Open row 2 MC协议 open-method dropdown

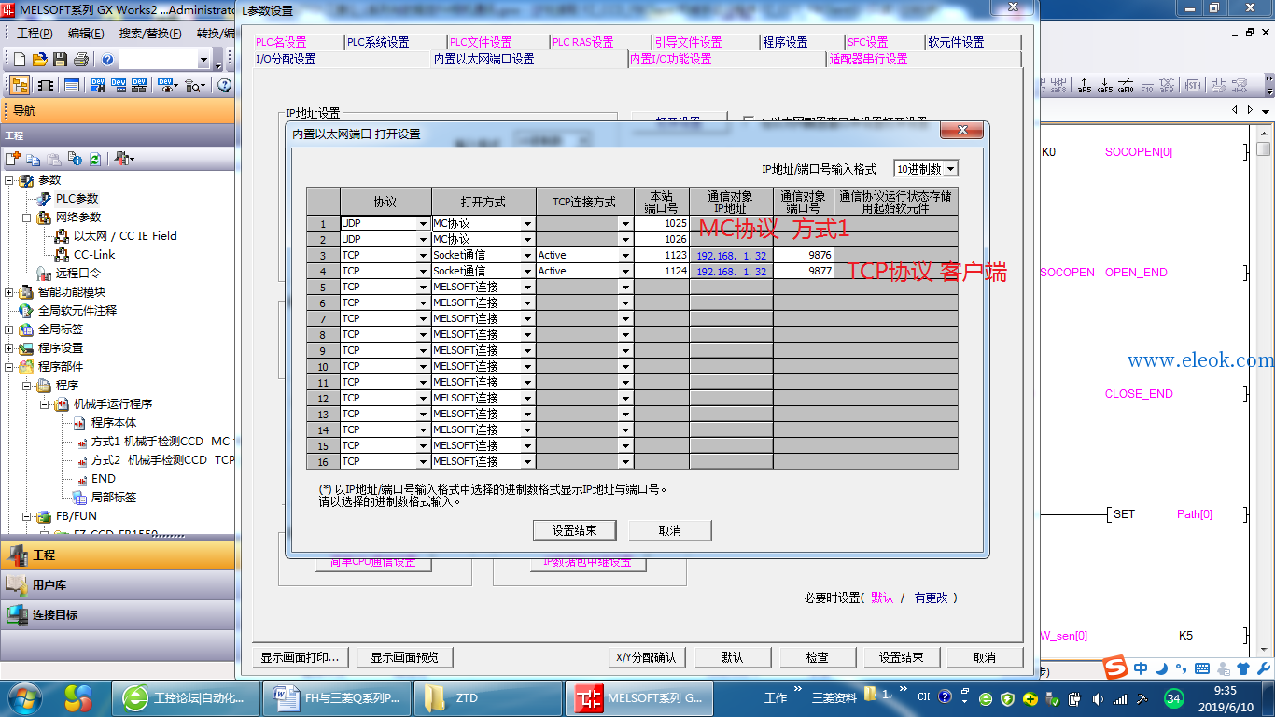(x=527, y=240)
